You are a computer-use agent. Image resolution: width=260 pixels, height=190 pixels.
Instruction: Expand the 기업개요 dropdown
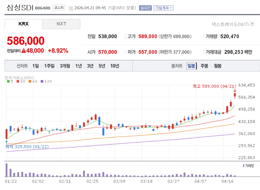[163, 8]
